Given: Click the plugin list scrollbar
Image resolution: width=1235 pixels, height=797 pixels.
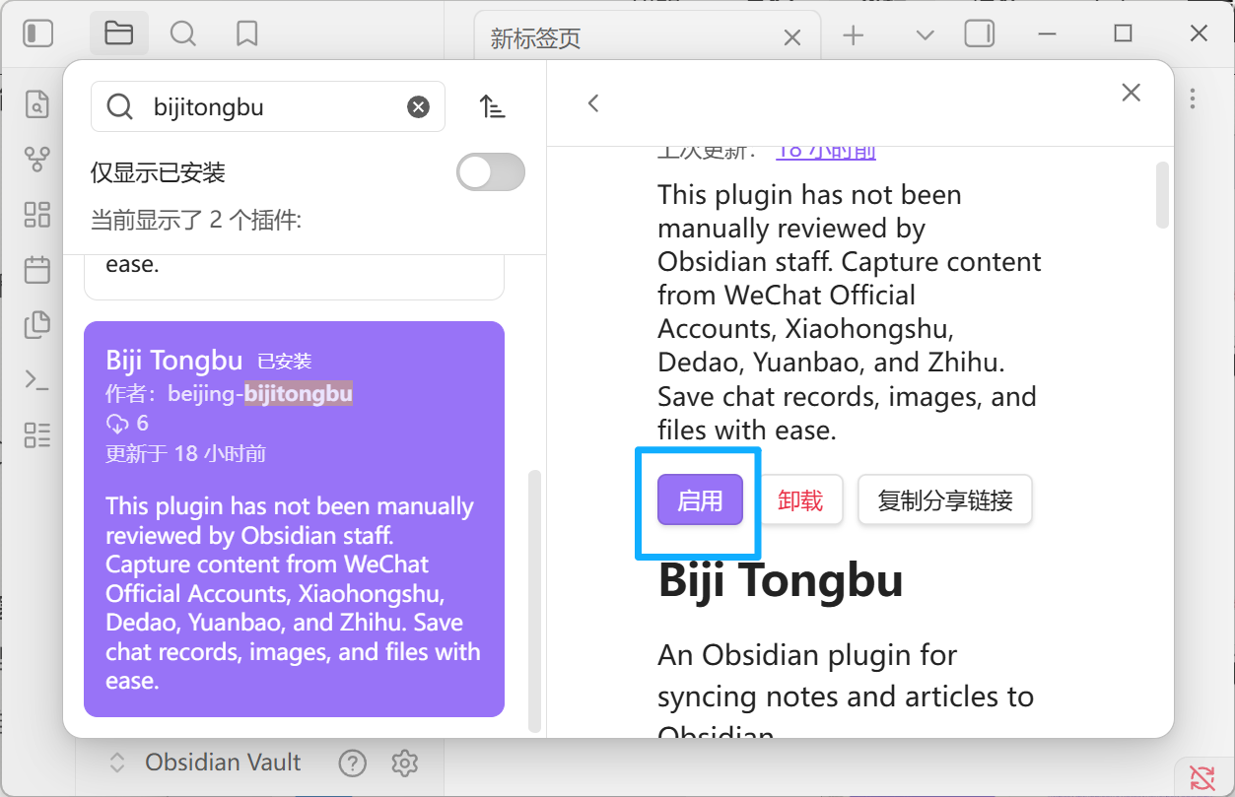Looking at the screenshot, I should (534, 601).
